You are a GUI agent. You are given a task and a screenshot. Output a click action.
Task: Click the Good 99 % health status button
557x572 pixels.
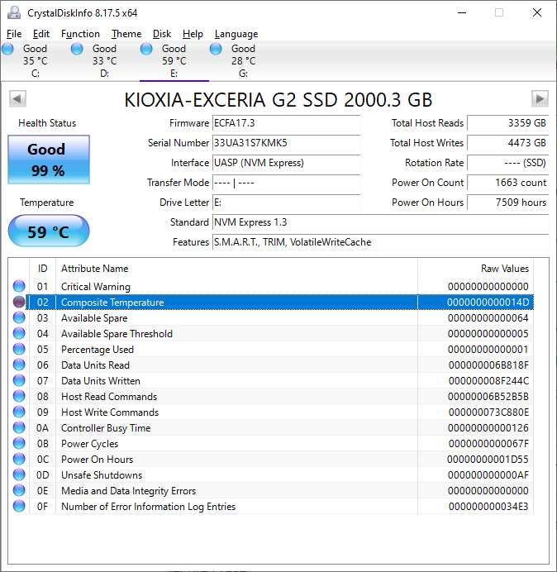(x=49, y=160)
